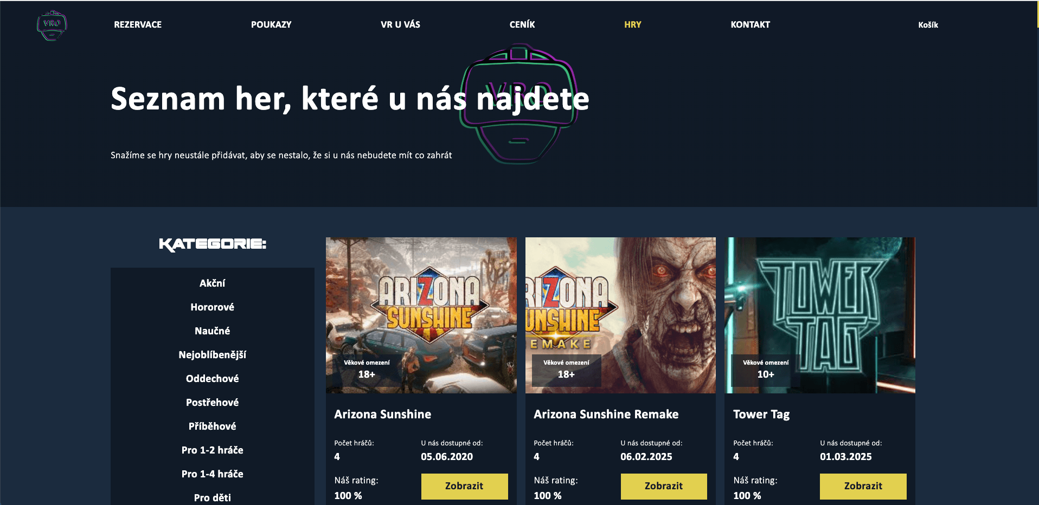Go to the Poukazy page
Viewport: 1039px width, 505px height.
click(271, 24)
